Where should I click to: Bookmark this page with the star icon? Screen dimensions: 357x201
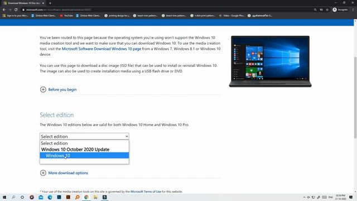click(x=327, y=10)
